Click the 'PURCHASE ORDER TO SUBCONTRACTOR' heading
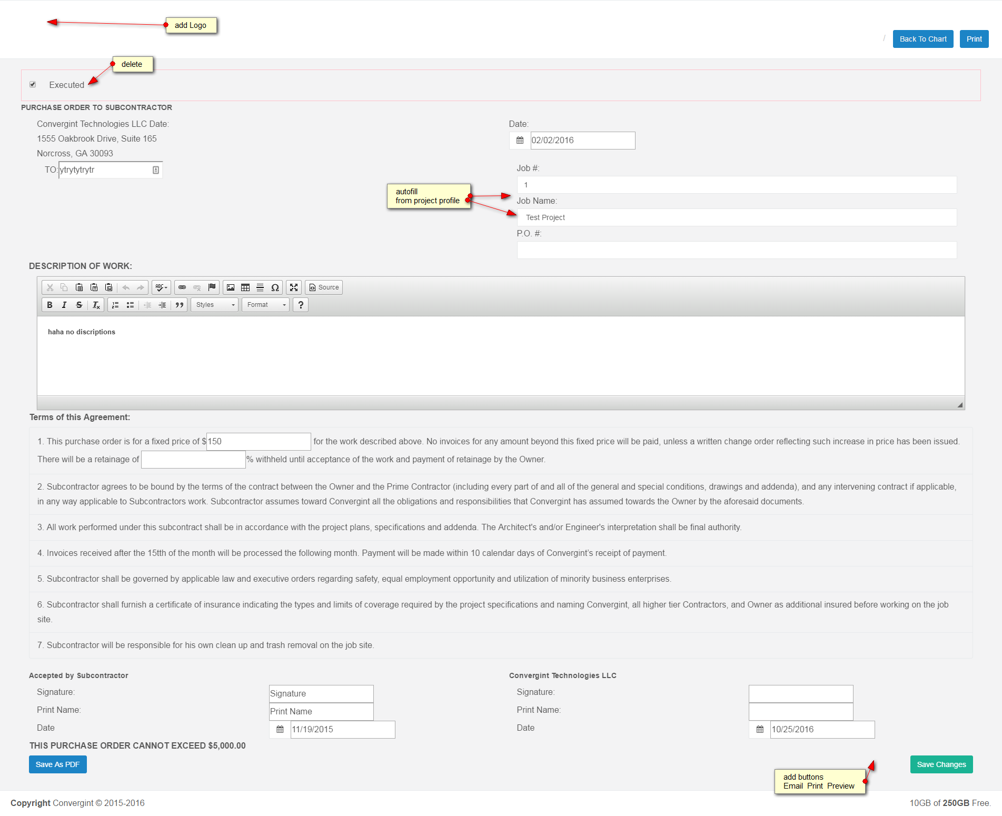1002x816 pixels. click(x=96, y=107)
